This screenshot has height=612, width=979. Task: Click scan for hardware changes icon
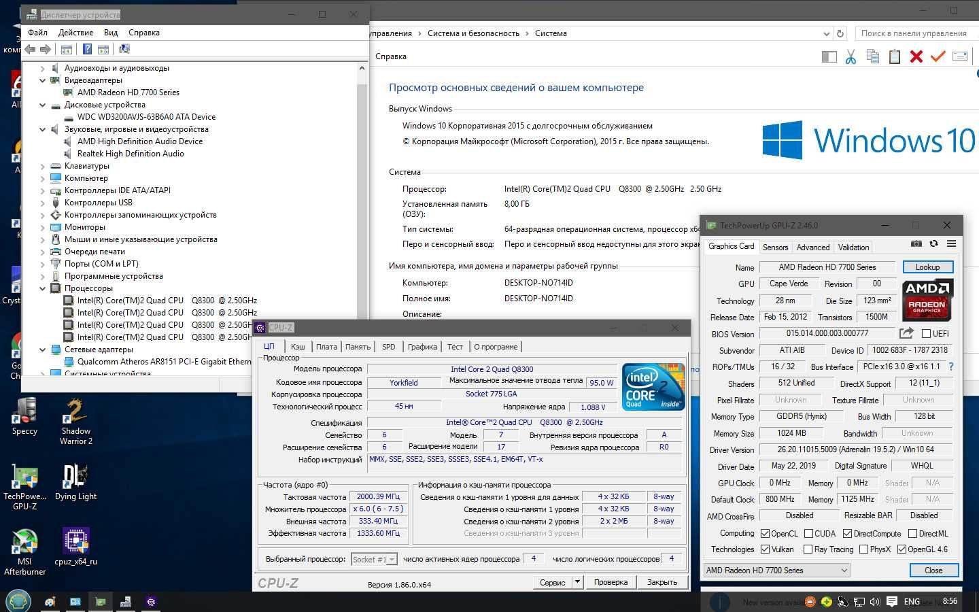(x=124, y=49)
